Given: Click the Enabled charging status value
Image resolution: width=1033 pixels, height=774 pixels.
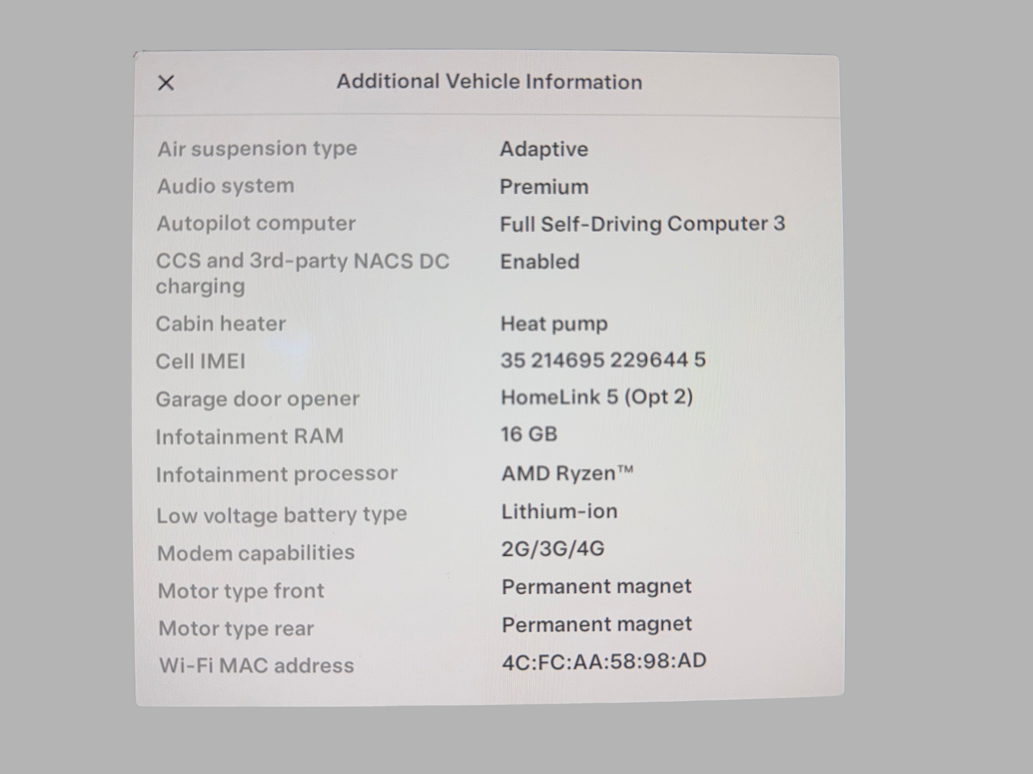Looking at the screenshot, I should coord(540,262).
